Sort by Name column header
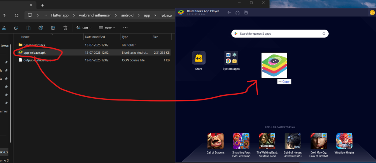376x163 pixels. pyautogui.click(x=25, y=37)
